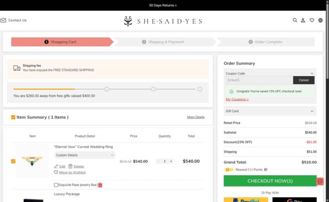This screenshot has width=329, height=202.
Task: Click Move to Wishlist link
Action: [72, 173]
